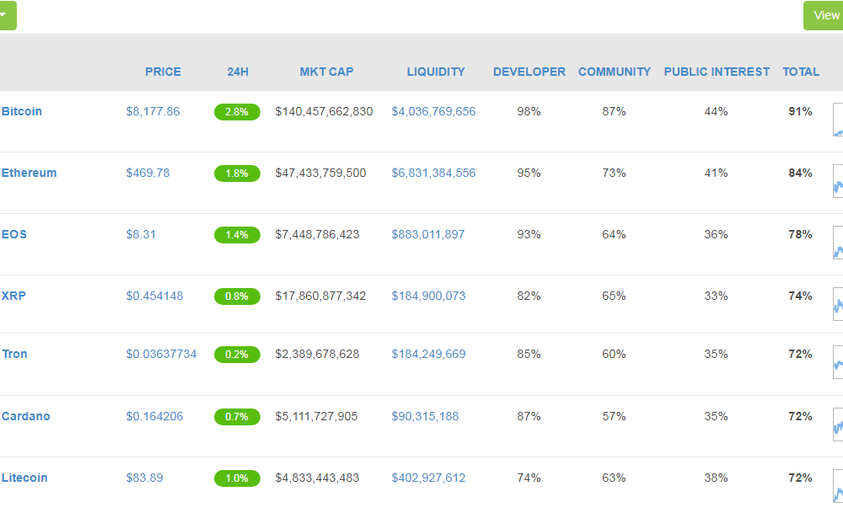Open the Cardano coin link
The height and width of the screenshot is (518, 843).
(x=26, y=416)
